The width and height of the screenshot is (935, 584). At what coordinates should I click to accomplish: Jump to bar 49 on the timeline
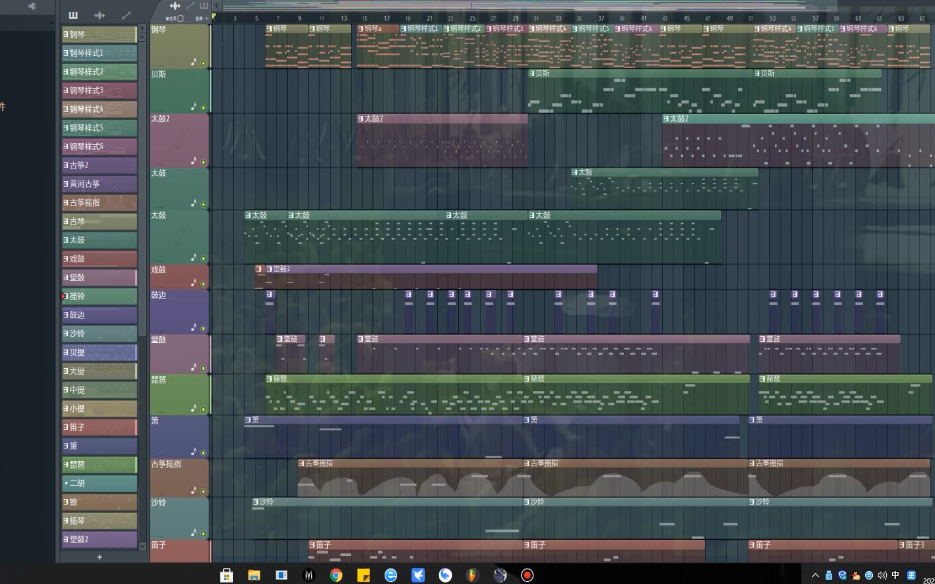click(x=730, y=18)
